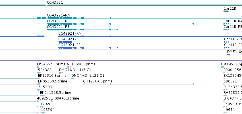Click the EK041318.5prime label
242x114 pixels.
55,93
